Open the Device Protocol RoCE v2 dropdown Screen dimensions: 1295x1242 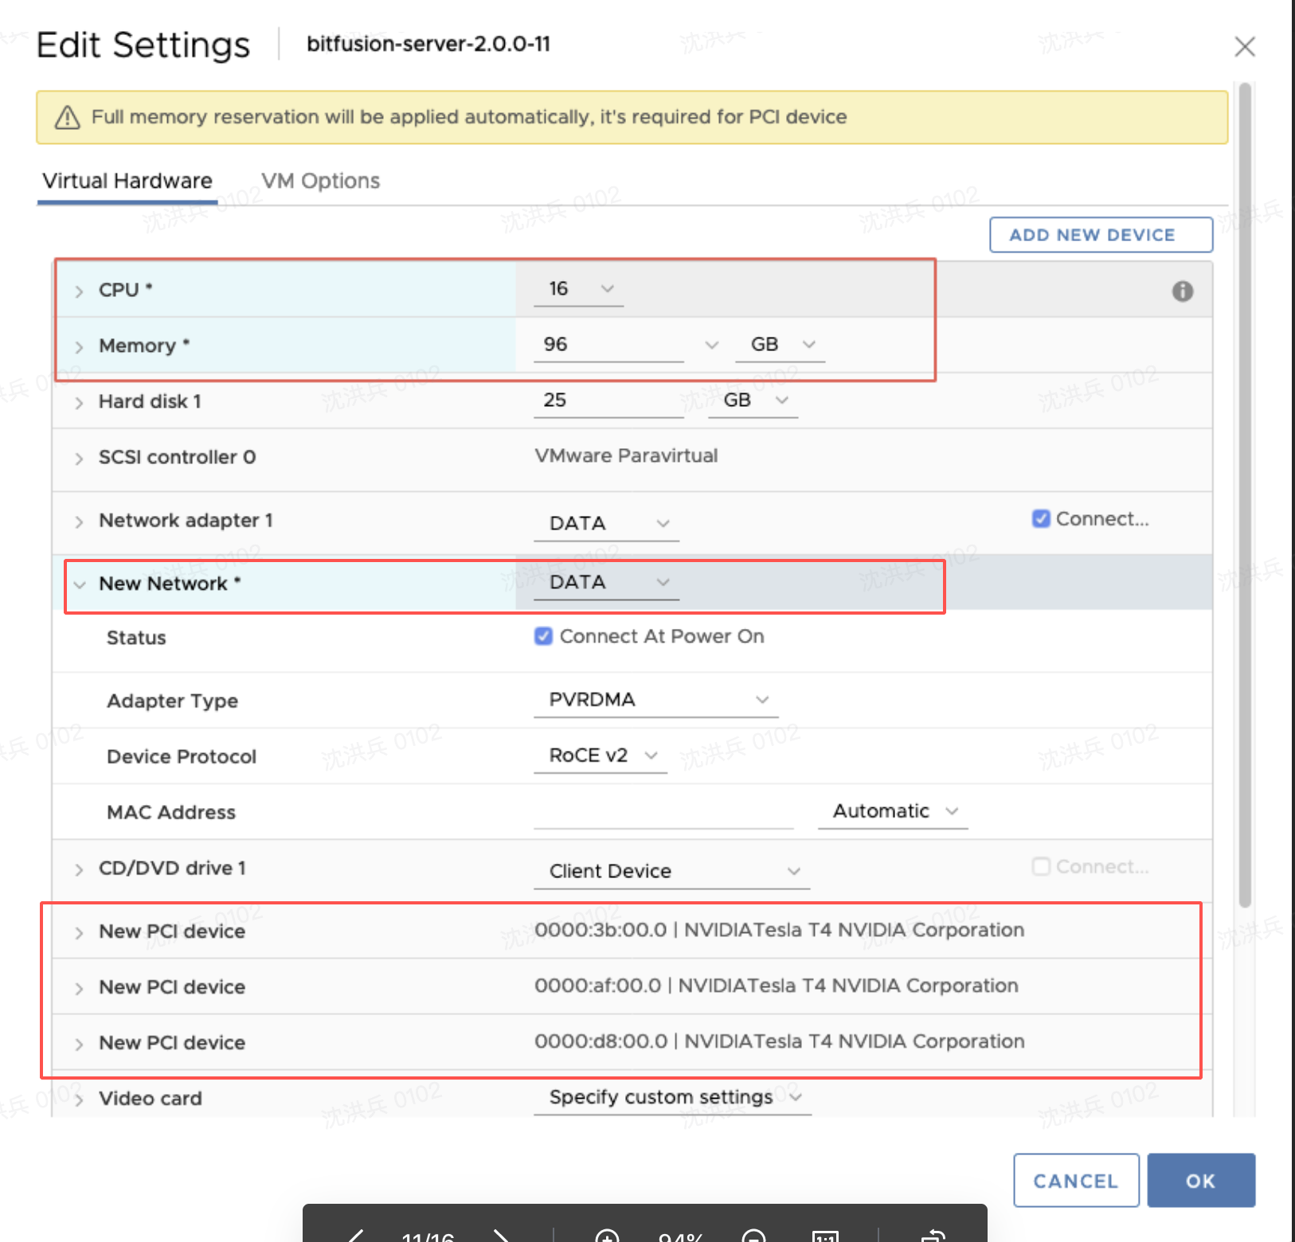pyautogui.click(x=601, y=756)
